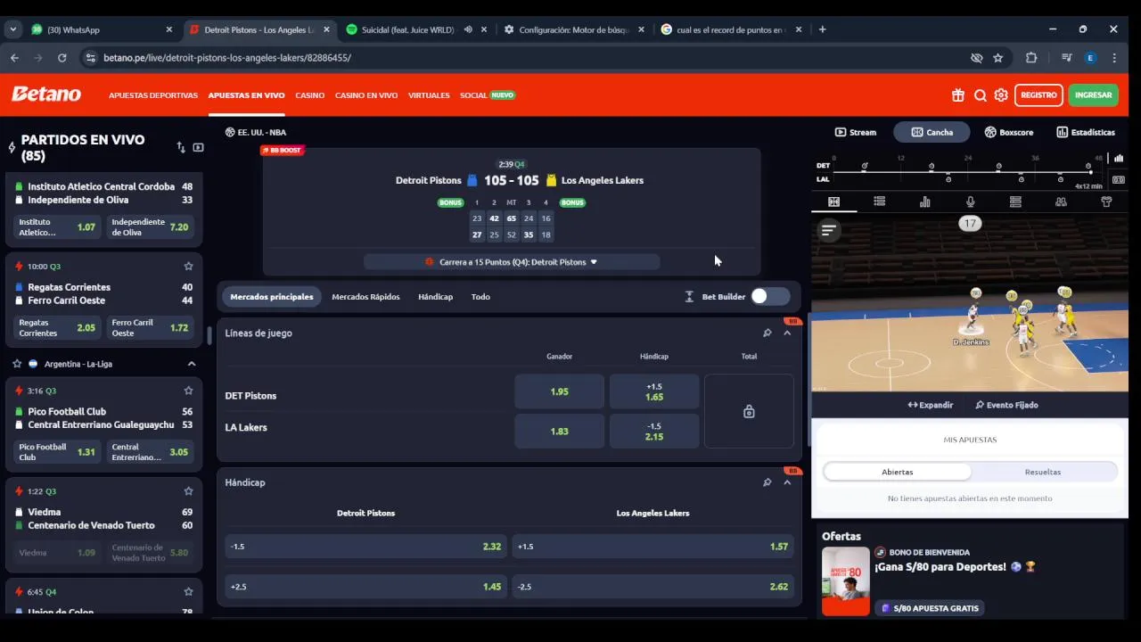This screenshot has height=642, width=1141.
Task: Click the Betano logo
Action: [x=46, y=95]
